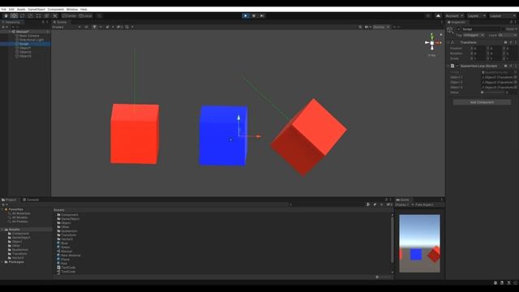Image resolution: width=519 pixels, height=292 pixels.
Task: Adjust the Value slider in Inspector
Action: click(493, 92)
